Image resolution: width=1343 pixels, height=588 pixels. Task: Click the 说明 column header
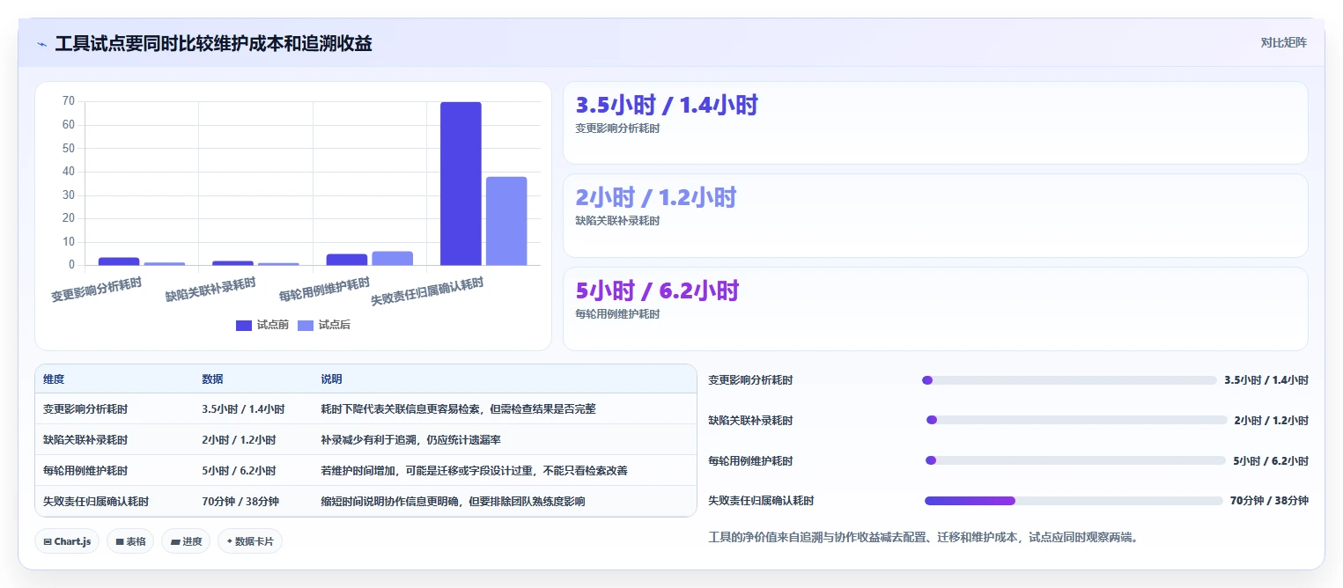point(331,379)
